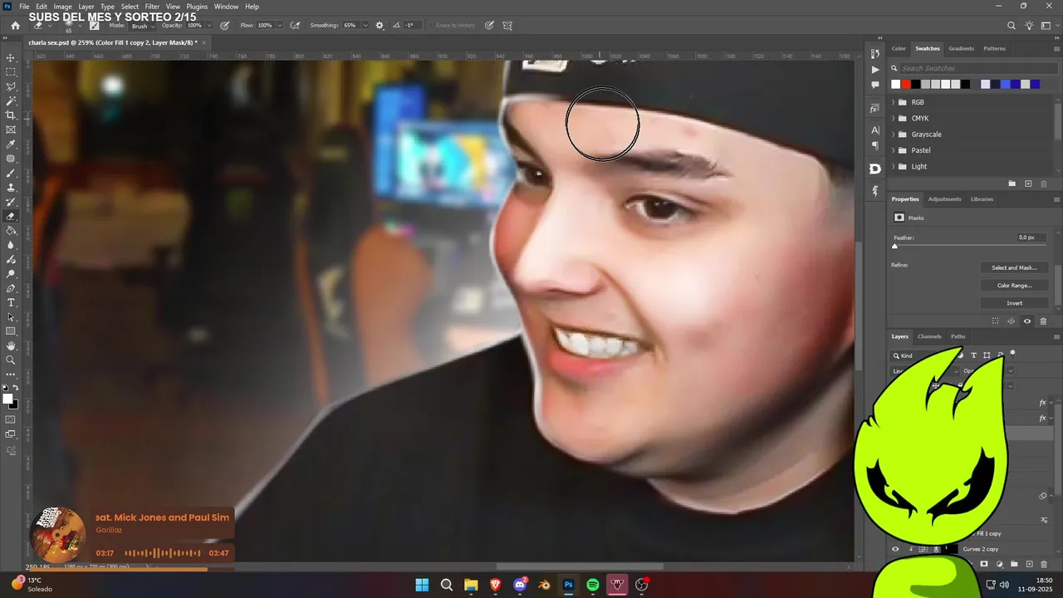Click the Home icon in options bar
1063x598 pixels.
pyautogui.click(x=15, y=26)
